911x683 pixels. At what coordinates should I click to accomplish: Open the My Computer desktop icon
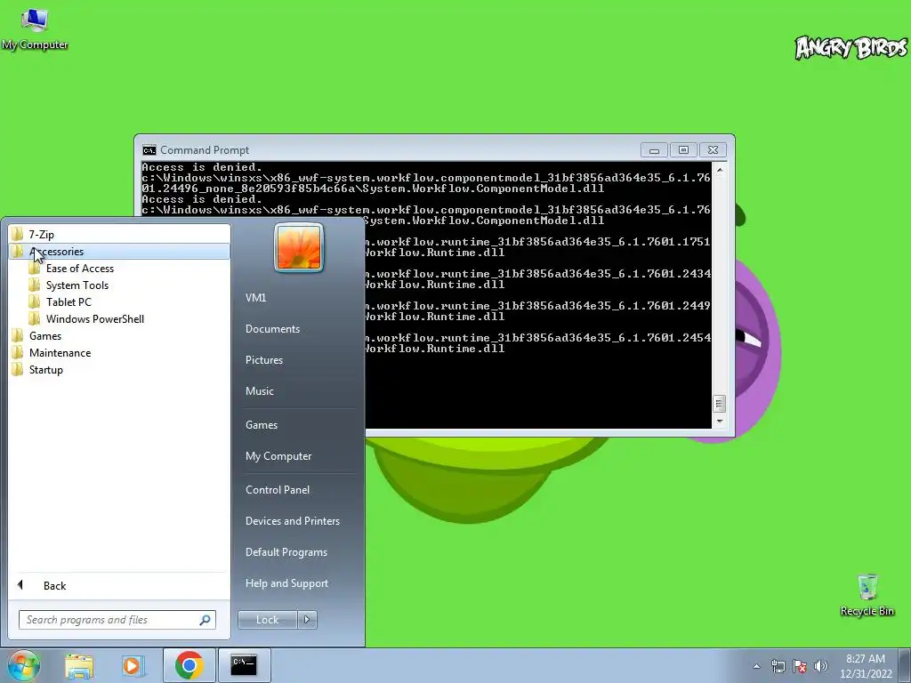coord(35,29)
